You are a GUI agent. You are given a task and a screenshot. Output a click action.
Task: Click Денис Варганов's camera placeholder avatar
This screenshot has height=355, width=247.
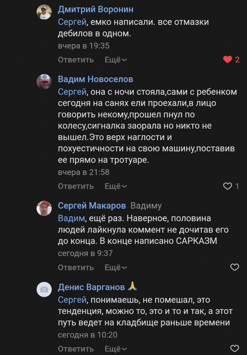[x=44, y=290]
